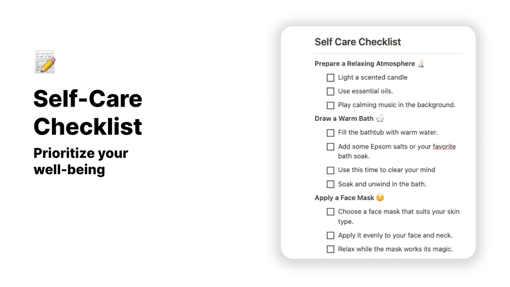Select the 'Draw a Warm Bath' heading
Image resolution: width=510 pixels, height=287 pixels.
(344, 118)
